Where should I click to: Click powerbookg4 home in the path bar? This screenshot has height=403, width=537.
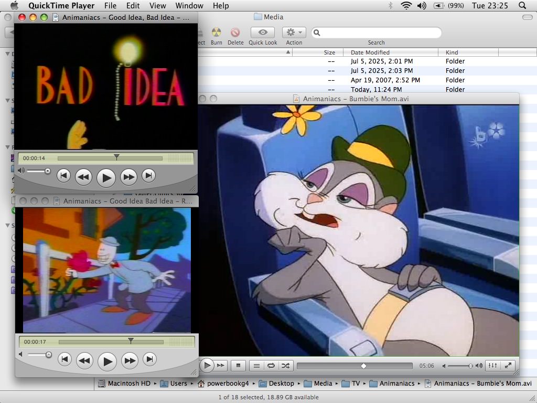click(x=223, y=384)
